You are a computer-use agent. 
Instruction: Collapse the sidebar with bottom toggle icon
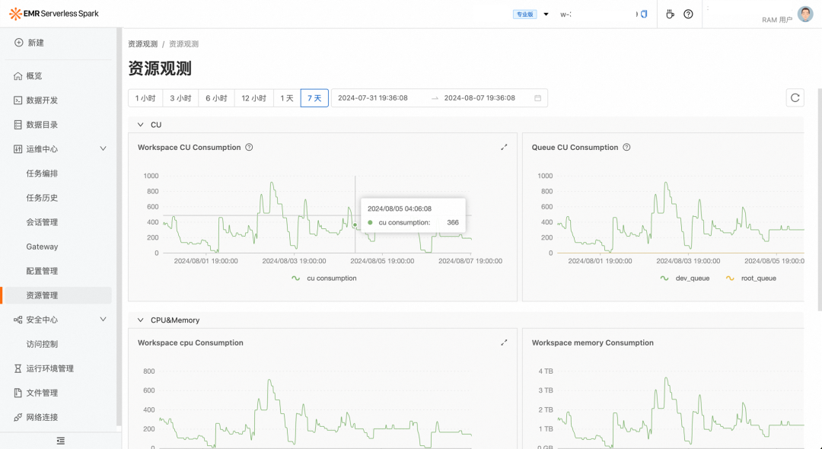[61, 441]
